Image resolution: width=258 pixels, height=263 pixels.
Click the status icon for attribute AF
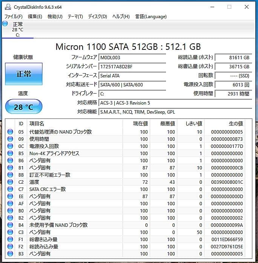tap(10, 203)
